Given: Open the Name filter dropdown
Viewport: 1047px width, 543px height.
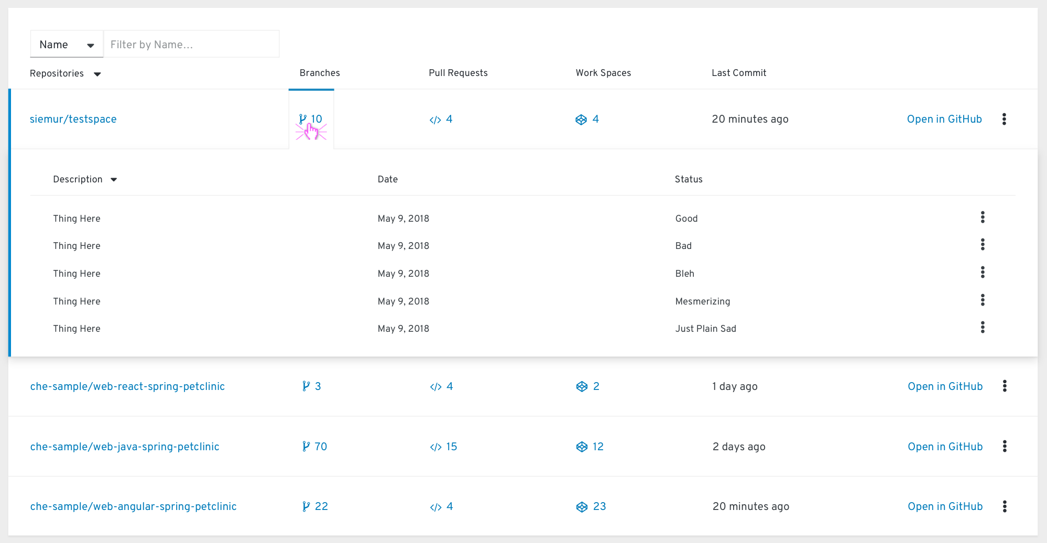Looking at the screenshot, I should [66, 44].
